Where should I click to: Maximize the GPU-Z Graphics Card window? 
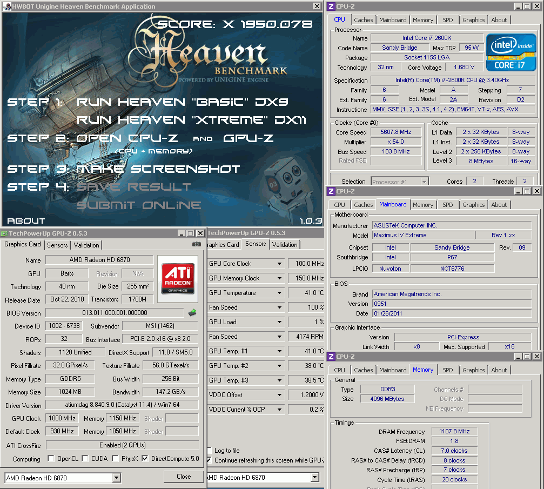pyautogui.click(x=191, y=233)
